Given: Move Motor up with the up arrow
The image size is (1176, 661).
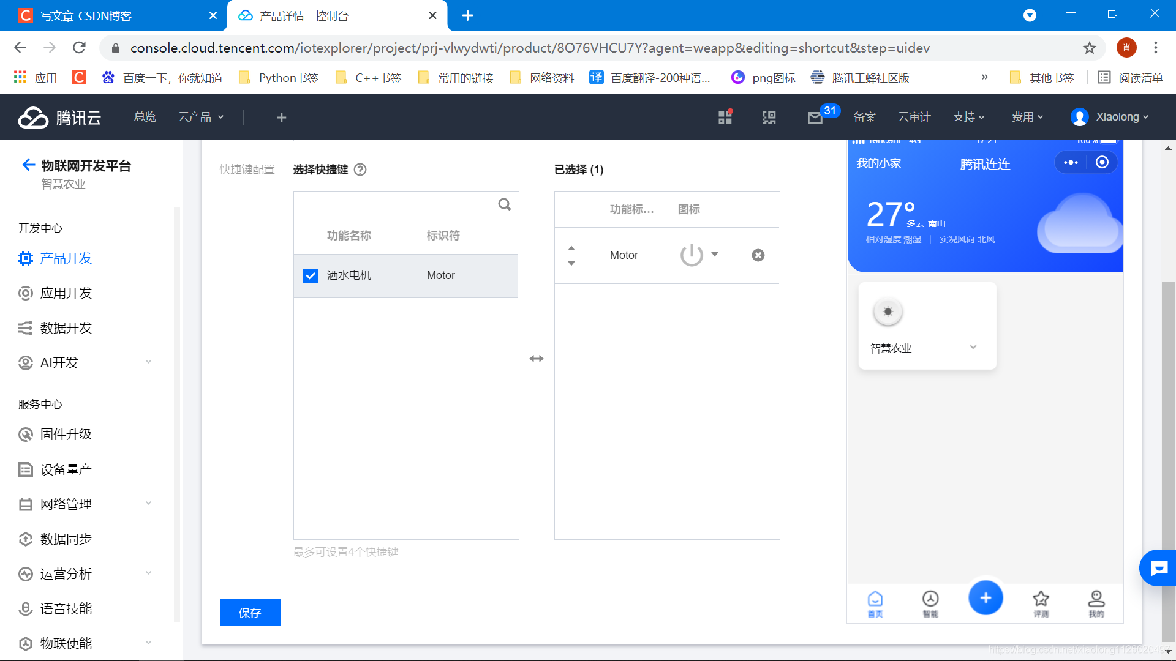Looking at the screenshot, I should [571, 248].
